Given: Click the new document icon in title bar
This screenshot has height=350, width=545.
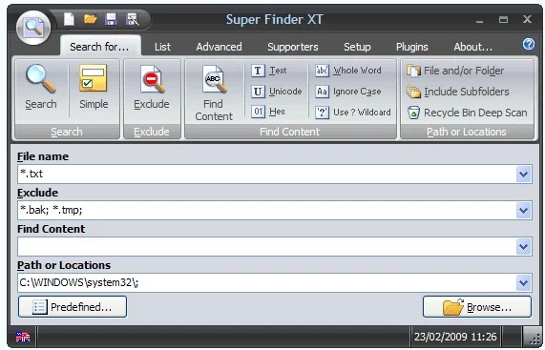Looking at the screenshot, I should point(69,19).
